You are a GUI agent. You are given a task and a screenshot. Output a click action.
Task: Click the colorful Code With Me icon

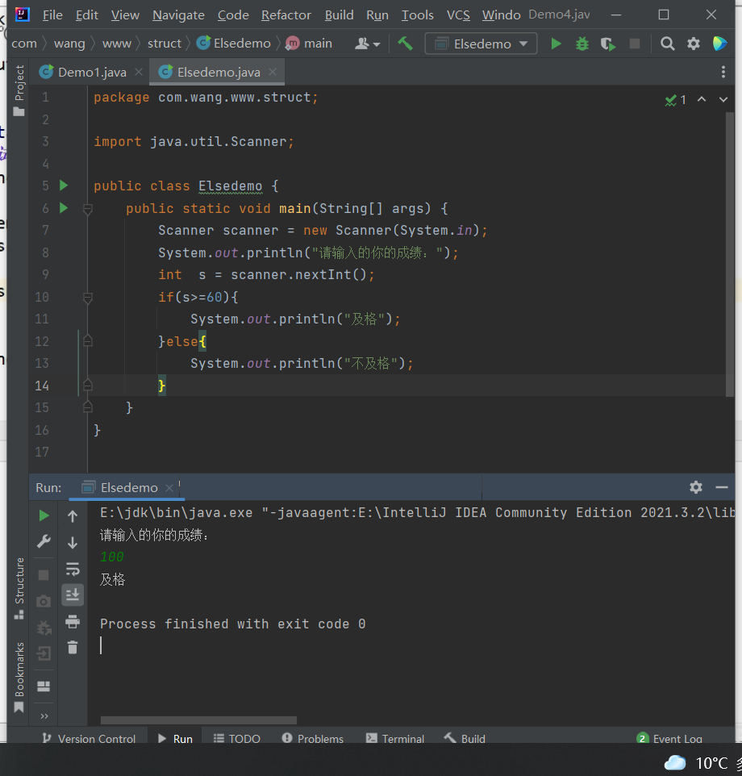pos(719,44)
